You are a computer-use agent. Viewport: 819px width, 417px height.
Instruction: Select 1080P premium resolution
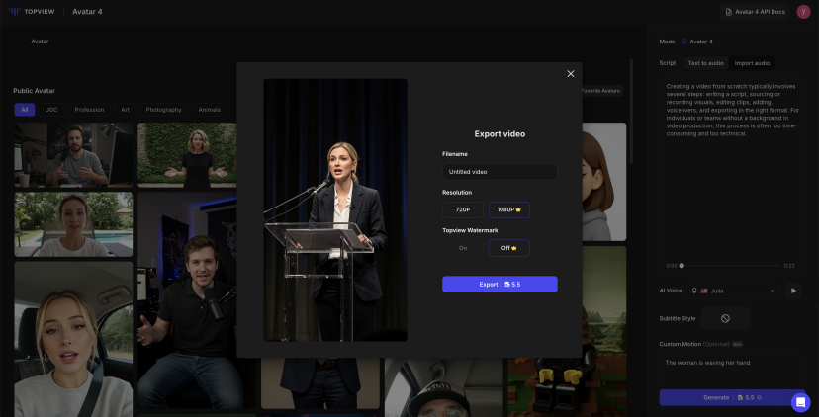click(508, 209)
